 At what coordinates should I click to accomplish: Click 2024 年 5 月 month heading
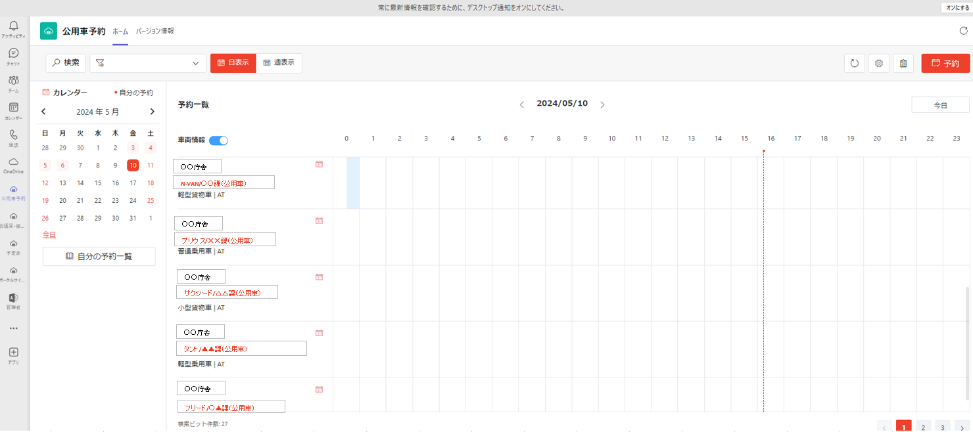click(98, 112)
